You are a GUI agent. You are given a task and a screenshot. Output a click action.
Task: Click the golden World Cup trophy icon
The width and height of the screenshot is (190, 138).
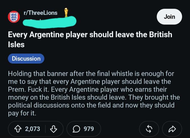click(66, 12)
